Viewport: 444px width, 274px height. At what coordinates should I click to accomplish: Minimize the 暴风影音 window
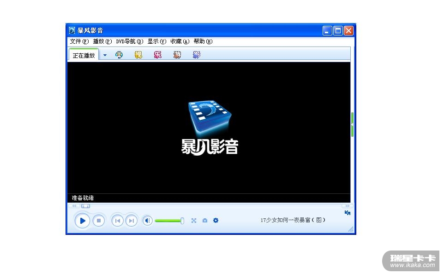click(327, 30)
